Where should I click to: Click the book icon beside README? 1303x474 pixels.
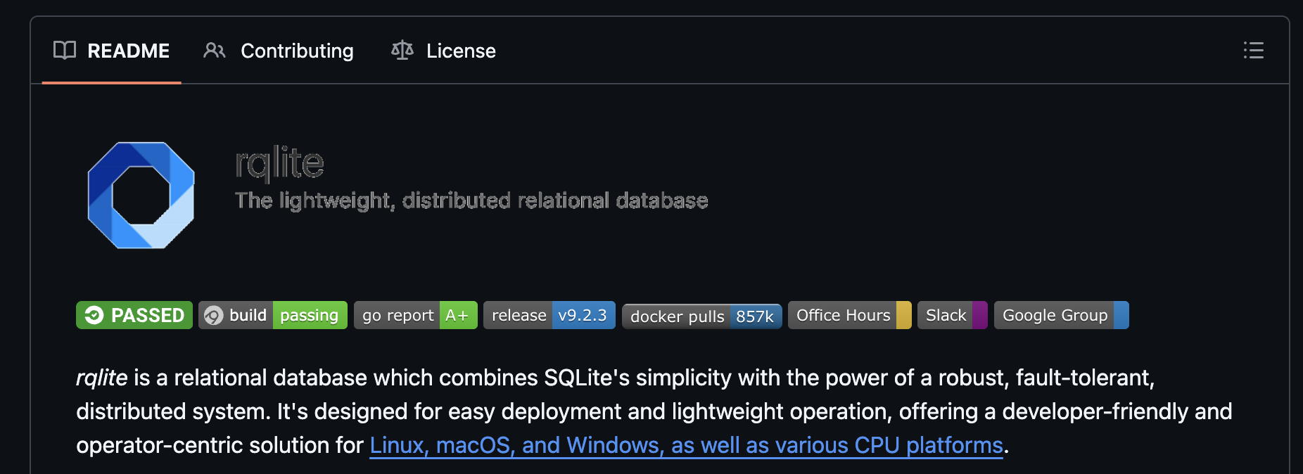point(65,51)
